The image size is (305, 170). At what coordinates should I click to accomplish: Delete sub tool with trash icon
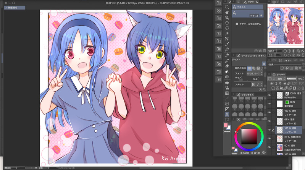coord(265,51)
